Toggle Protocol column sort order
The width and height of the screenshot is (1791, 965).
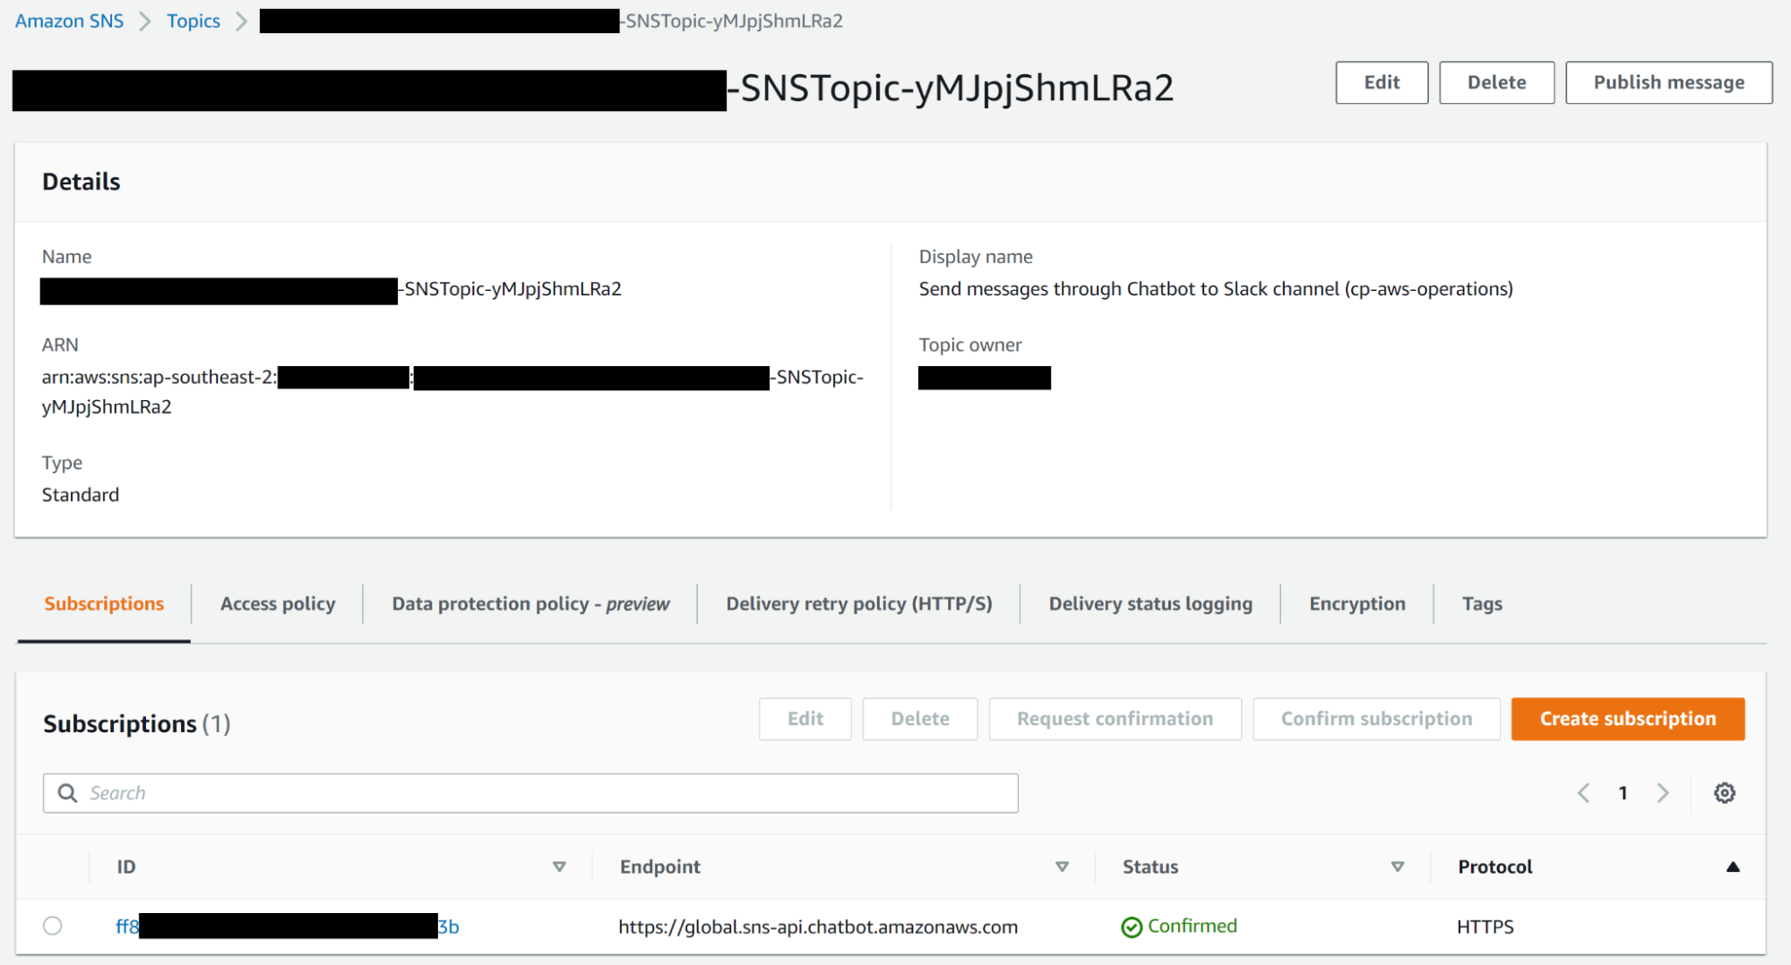[x=1735, y=866]
